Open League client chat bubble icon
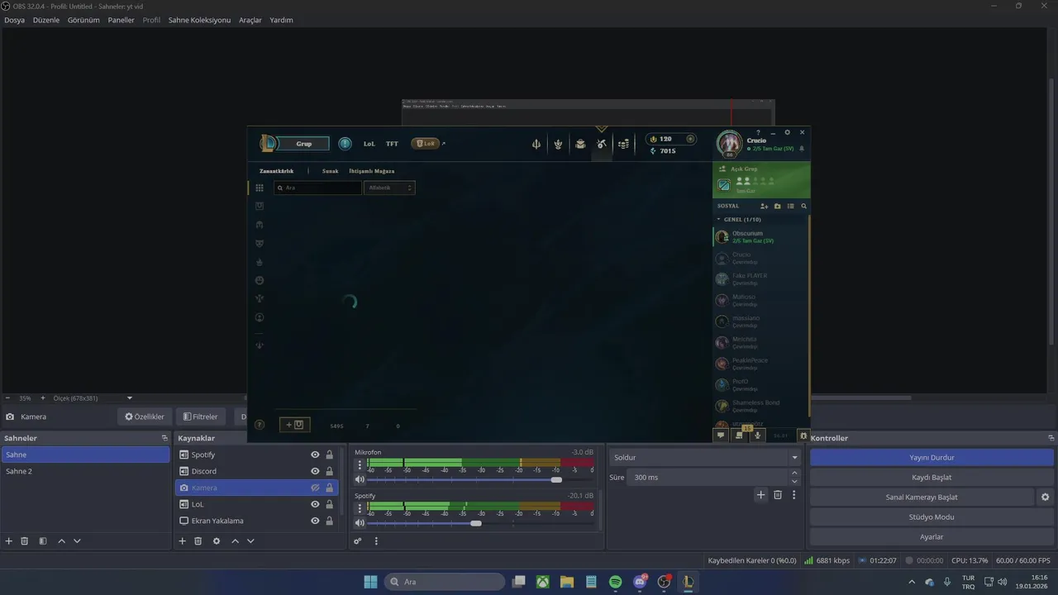This screenshot has width=1058, height=595. [721, 436]
